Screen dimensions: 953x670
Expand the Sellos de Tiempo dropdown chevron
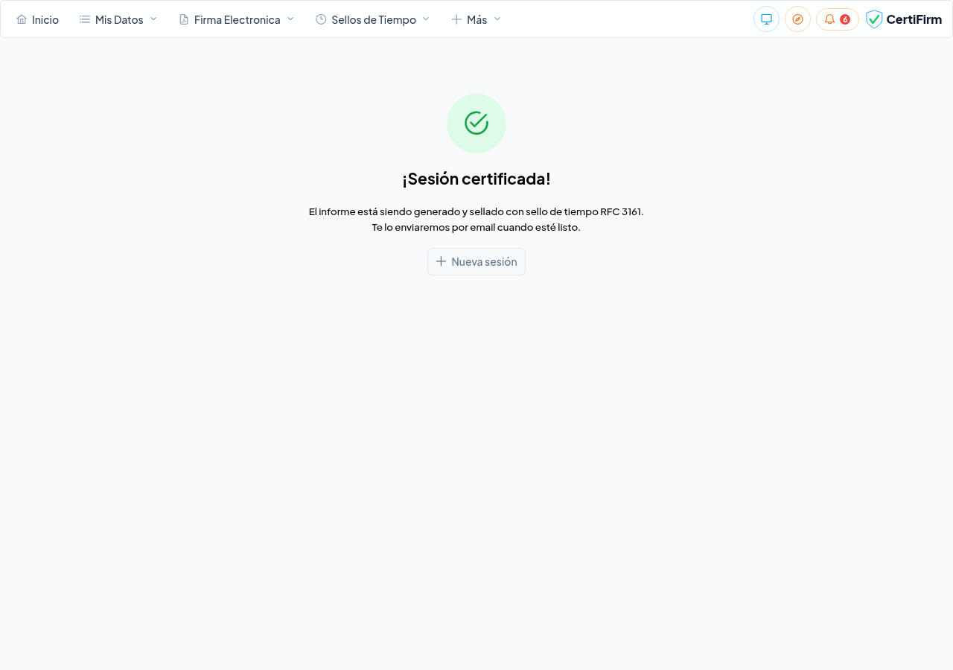(x=426, y=19)
